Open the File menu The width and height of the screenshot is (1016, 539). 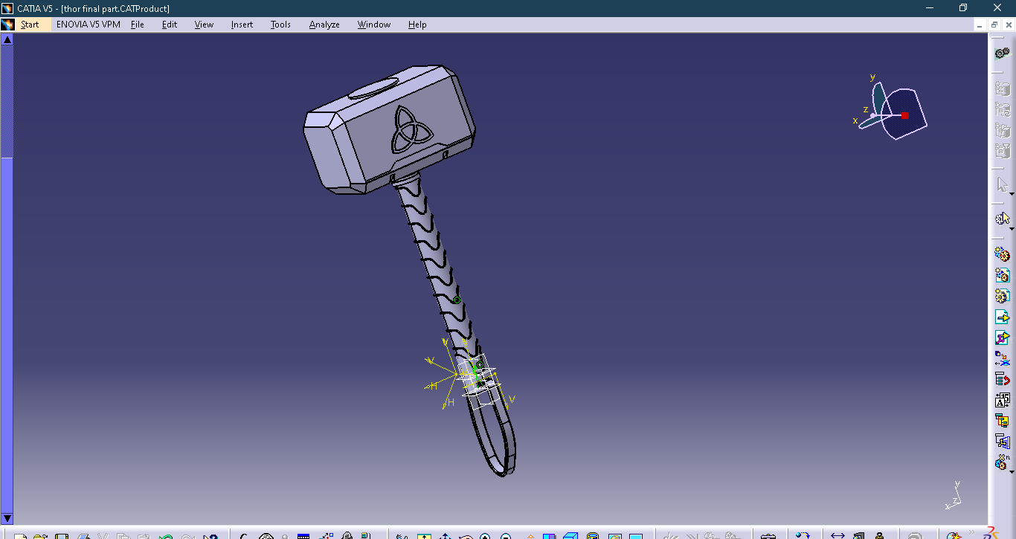pos(138,25)
